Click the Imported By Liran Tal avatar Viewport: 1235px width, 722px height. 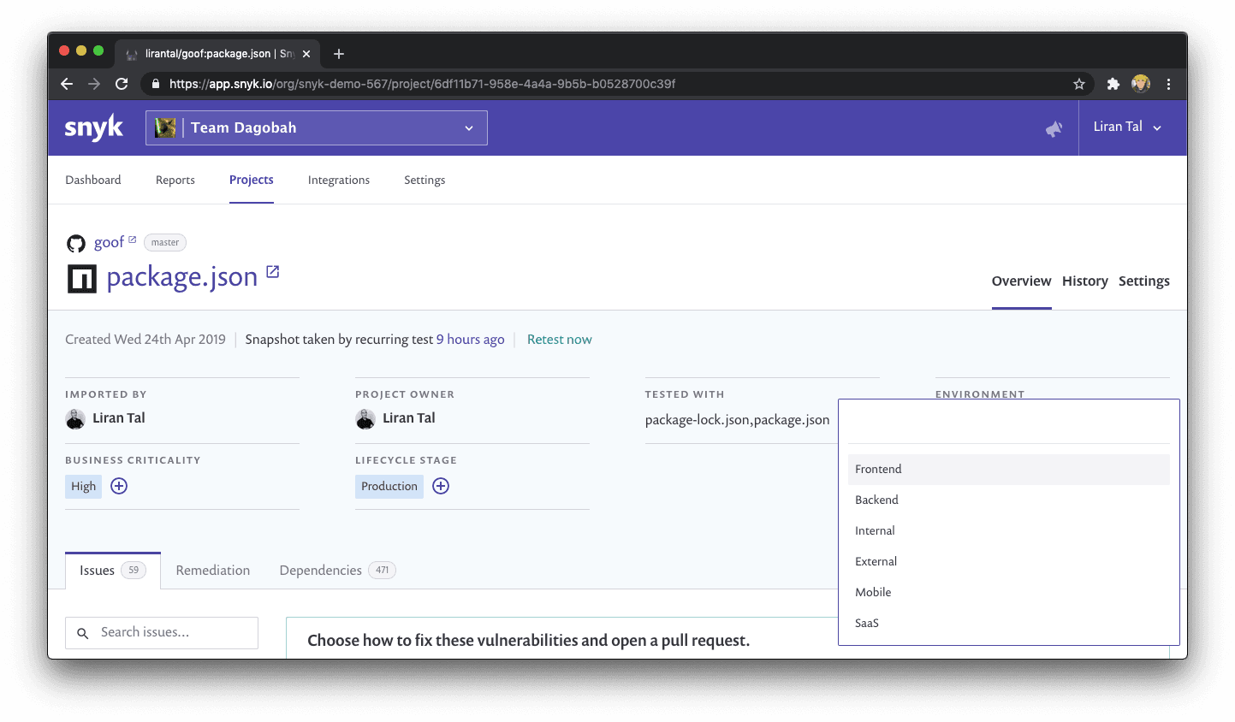coord(75,419)
